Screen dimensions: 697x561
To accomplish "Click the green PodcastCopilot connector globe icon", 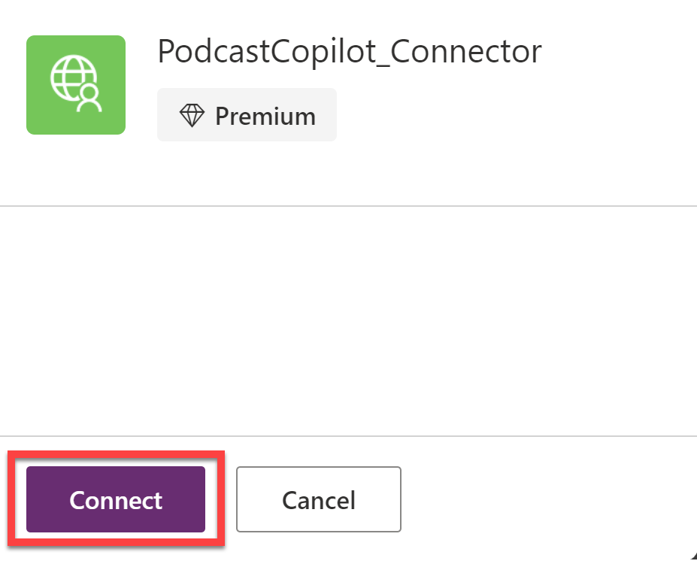I will click(x=76, y=85).
